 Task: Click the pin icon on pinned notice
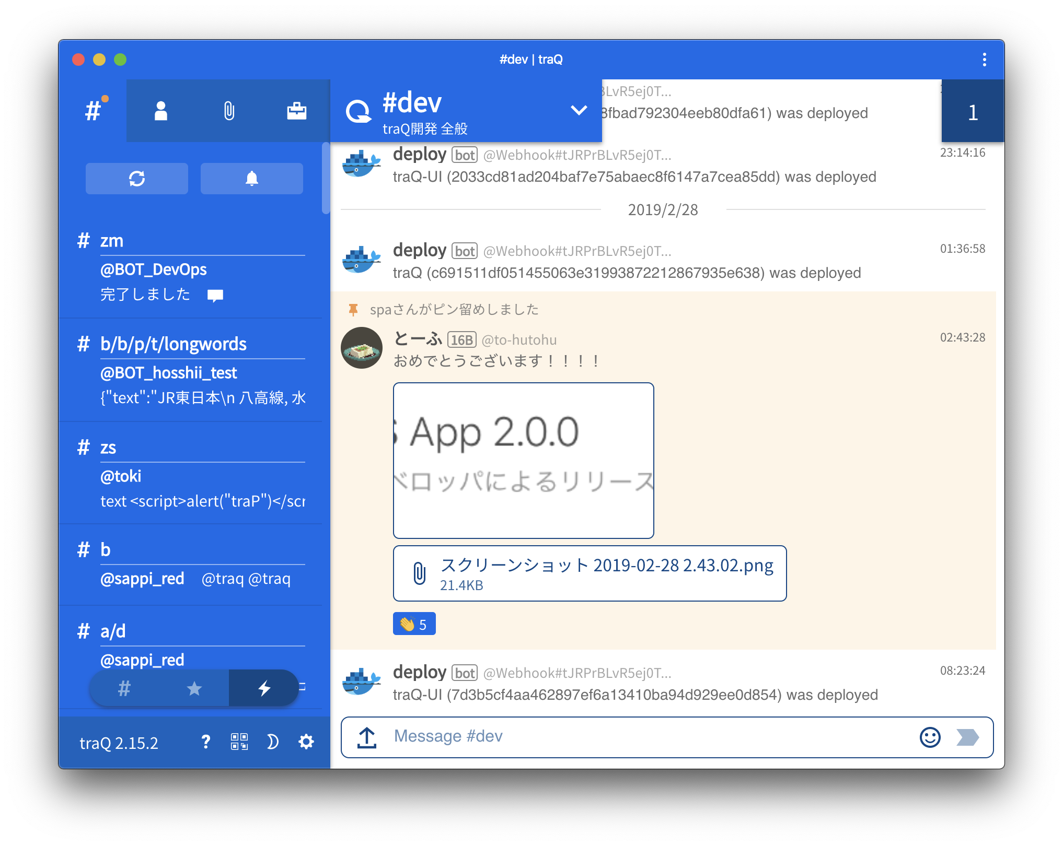coord(353,310)
